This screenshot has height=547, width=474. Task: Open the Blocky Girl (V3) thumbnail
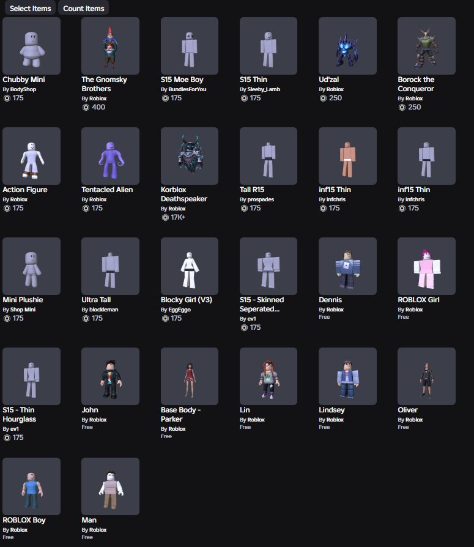190,266
